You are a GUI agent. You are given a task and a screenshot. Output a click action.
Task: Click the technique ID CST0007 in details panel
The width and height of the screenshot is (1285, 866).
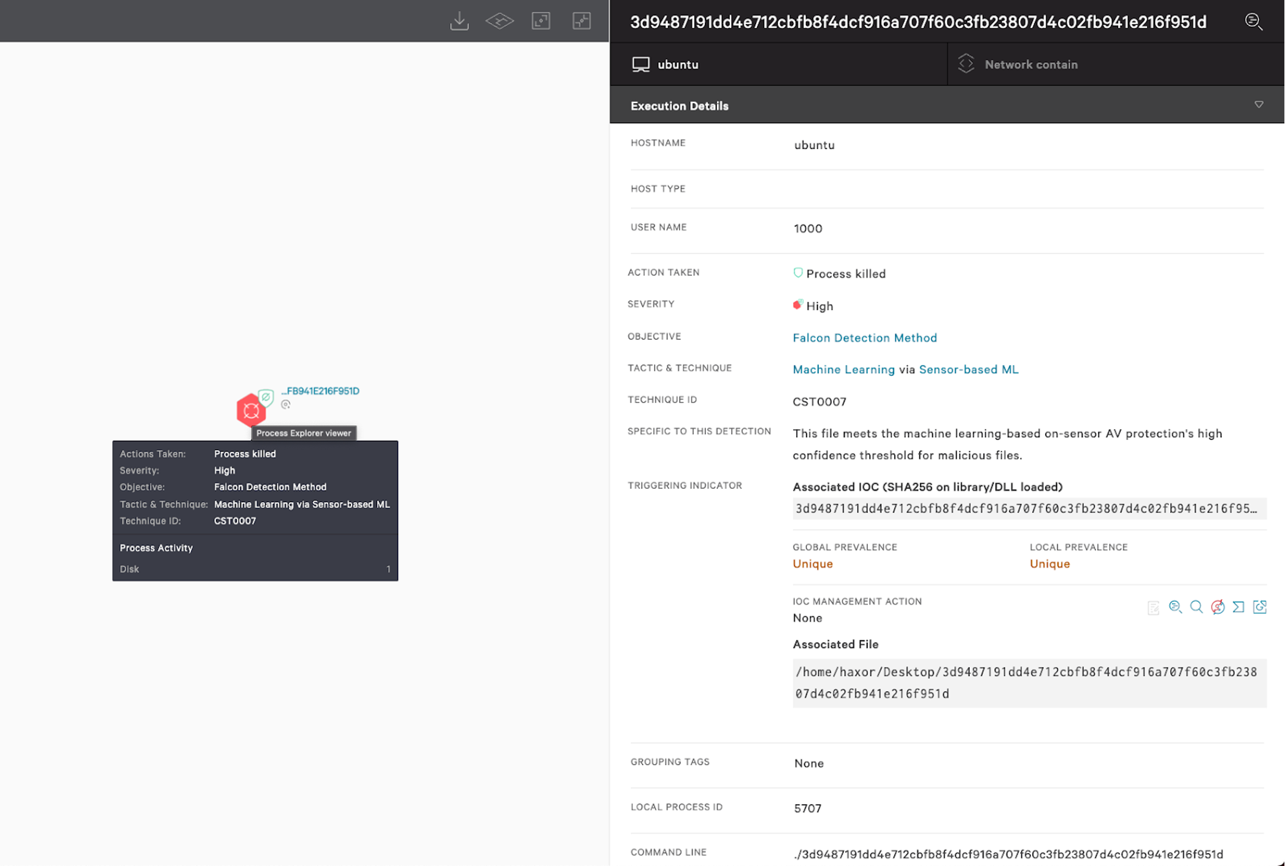[819, 402]
